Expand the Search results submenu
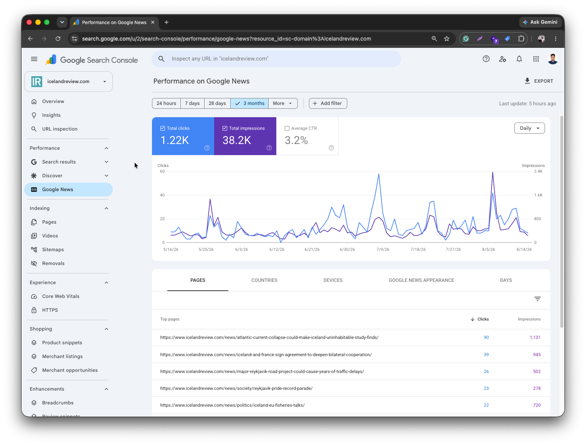This screenshot has height=445, width=586. point(106,162)
